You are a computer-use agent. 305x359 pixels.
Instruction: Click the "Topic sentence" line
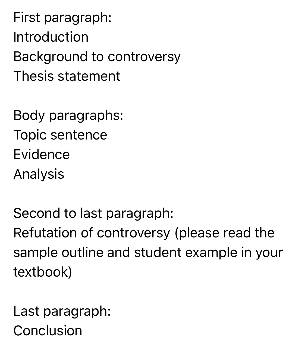[60, 135]
